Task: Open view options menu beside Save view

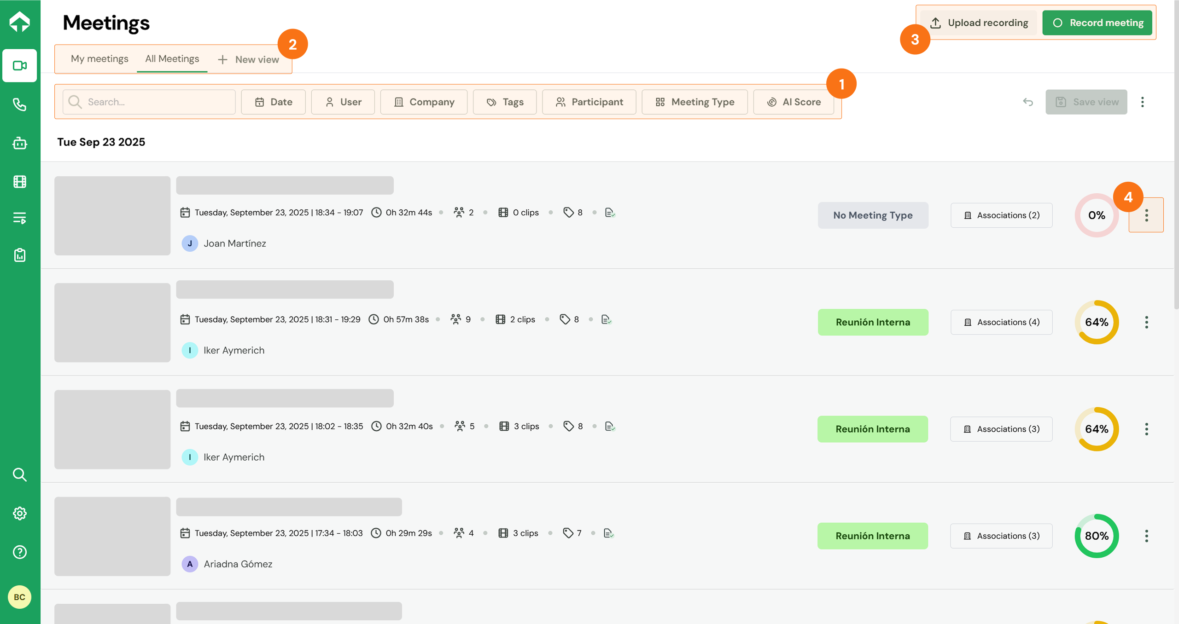Action: pyautogui.click(x=1143, y=102)
